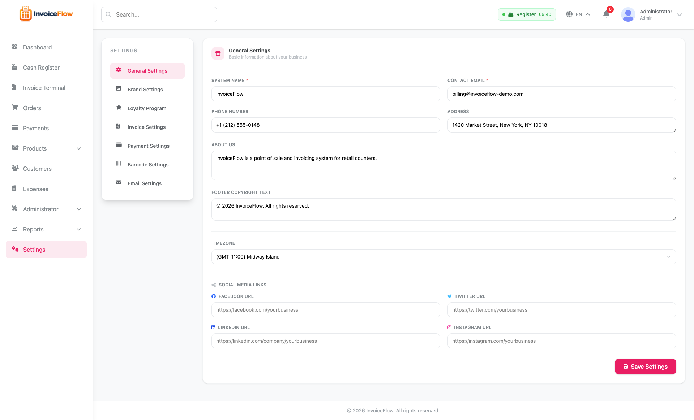Click the Cash Register icon in sidebar
This screenshot has width=694, height=420.
click(14, 67)
